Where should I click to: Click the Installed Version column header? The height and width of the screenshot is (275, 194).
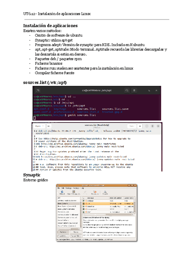pos(116,198)
